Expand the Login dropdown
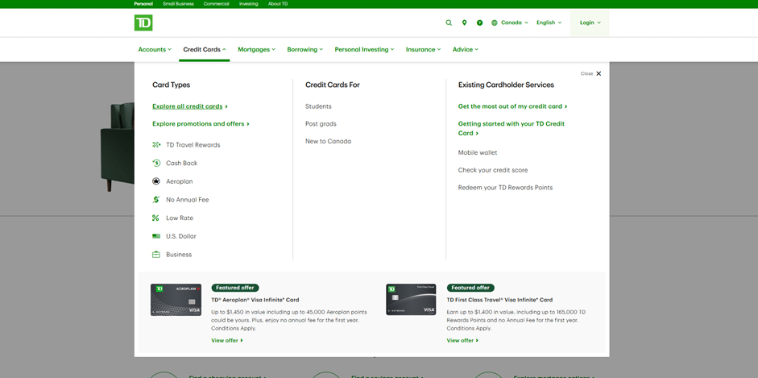This screenshot has width=758, height=378. 590,23
